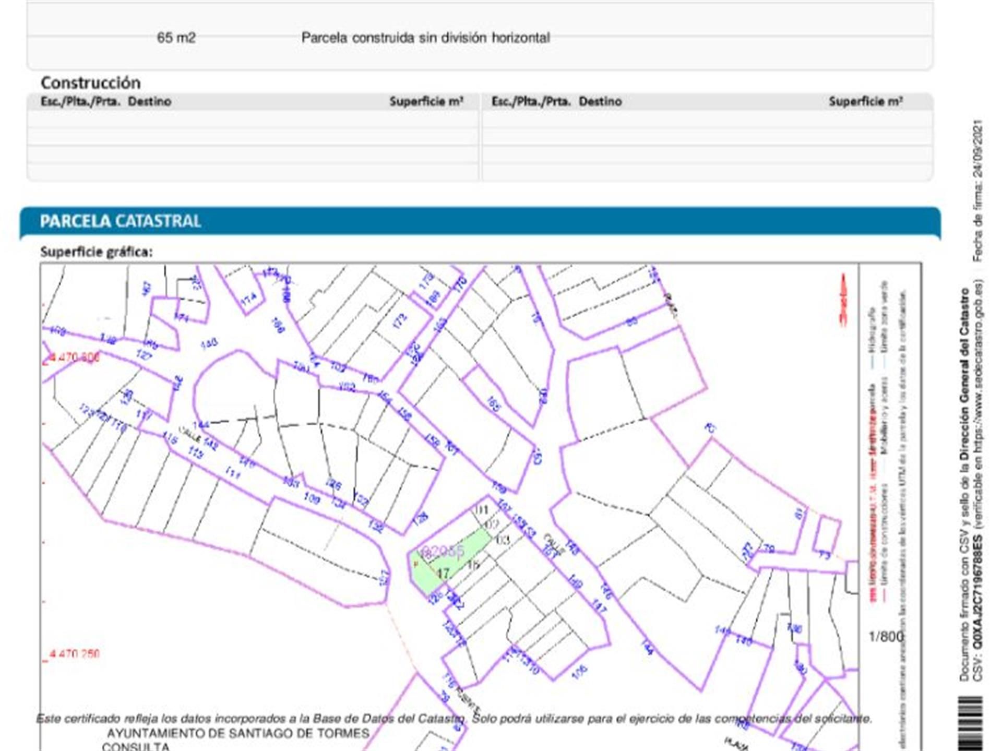Screen dimensions: 1002x751
Task: Click the vertical 'Fecha de firma: 24/09/2021' text
Action: click(x=977, y=191)
